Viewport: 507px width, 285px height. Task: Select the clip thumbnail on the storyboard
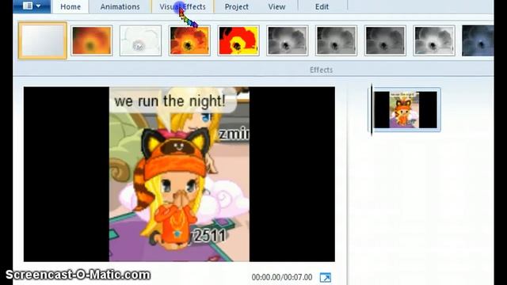[x=406, y=110]
